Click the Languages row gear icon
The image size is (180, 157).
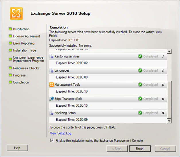tap(51, 70)
